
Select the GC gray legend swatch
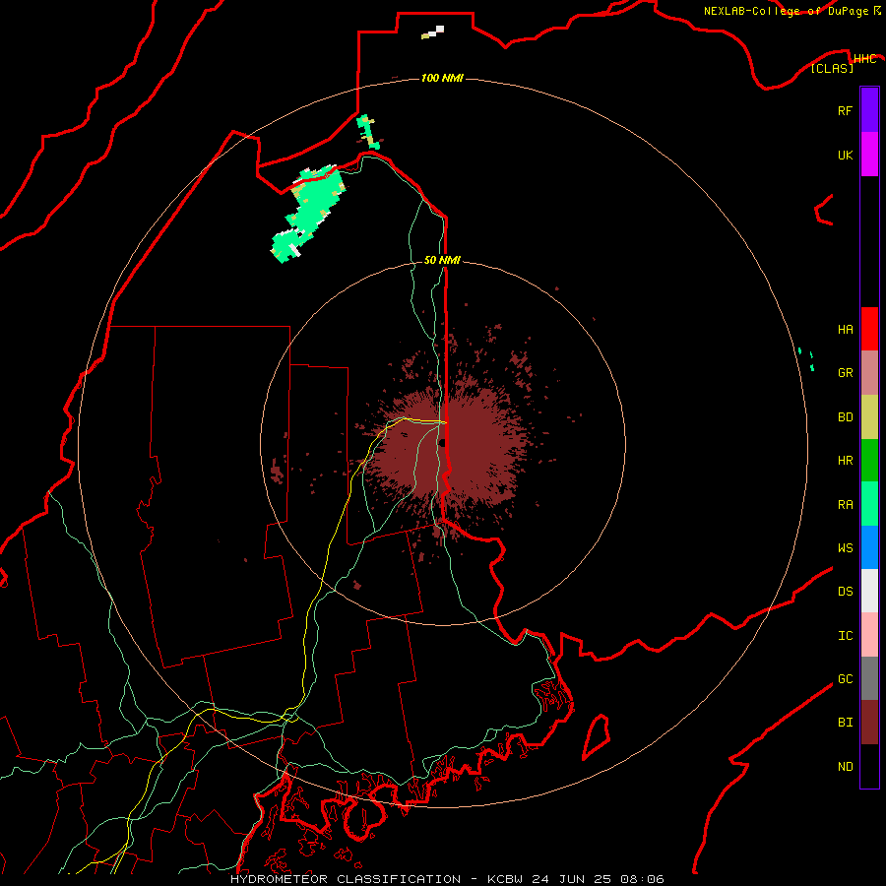click(x=869, y=678)
